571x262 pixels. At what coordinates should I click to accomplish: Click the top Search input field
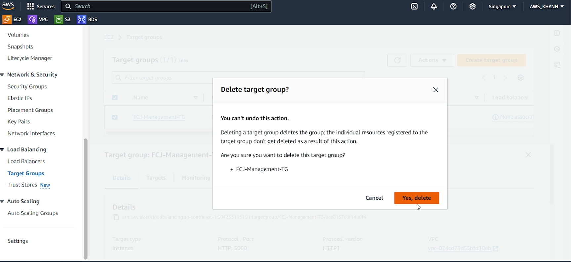[166, 6]
